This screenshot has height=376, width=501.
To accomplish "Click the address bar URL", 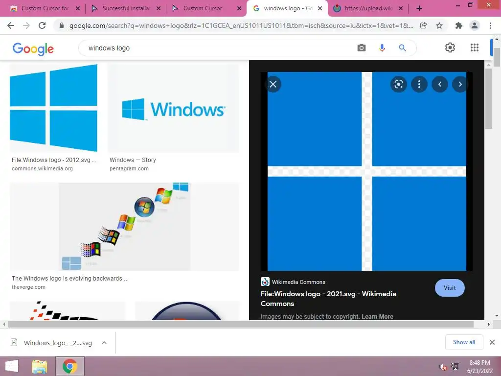I will (241, 25).
